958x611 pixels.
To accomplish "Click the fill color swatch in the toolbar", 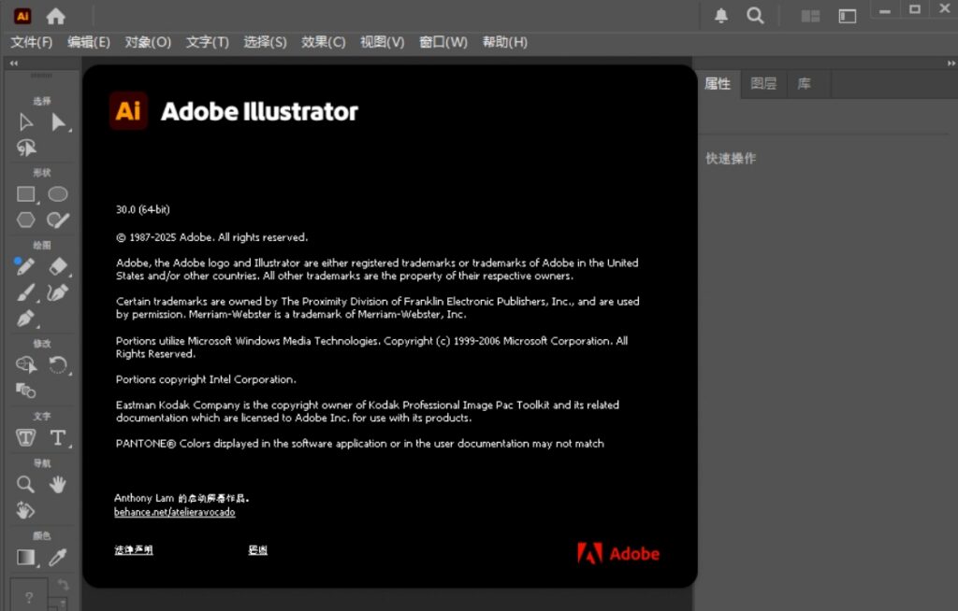I will (x=25, y=557).
